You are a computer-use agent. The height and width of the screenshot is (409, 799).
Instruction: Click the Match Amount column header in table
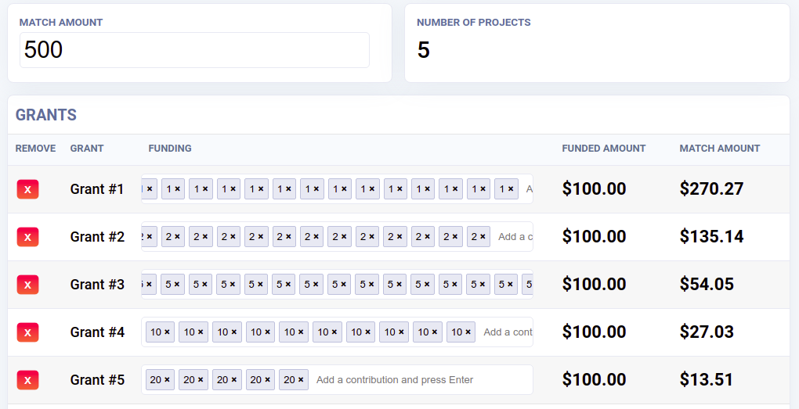[720, 149]
